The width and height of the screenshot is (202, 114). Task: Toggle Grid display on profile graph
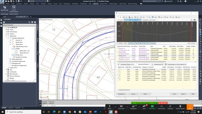point(130,43)
